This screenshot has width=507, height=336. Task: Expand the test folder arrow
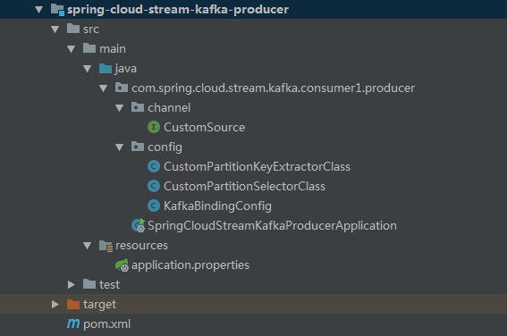point(72,285)
